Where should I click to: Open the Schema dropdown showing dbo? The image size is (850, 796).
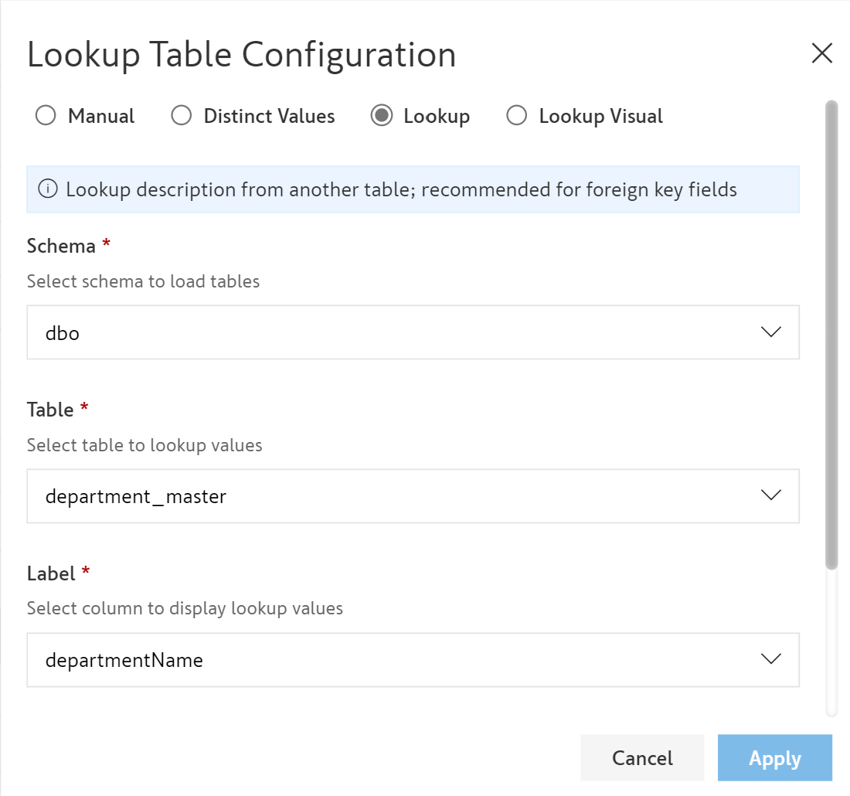click(386, 332)
